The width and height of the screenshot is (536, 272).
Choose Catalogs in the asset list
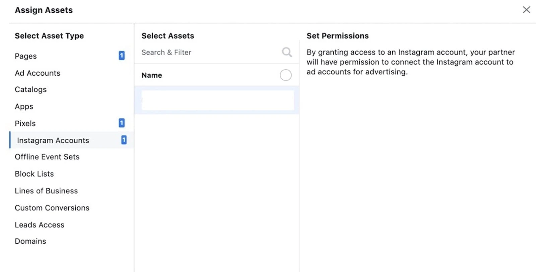[31, 89]
